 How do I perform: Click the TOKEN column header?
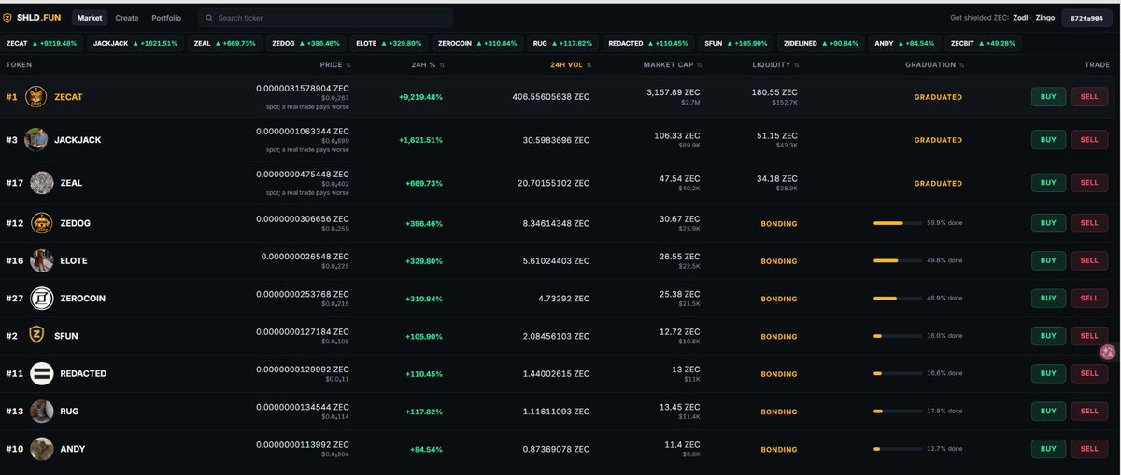click(19, 65)
